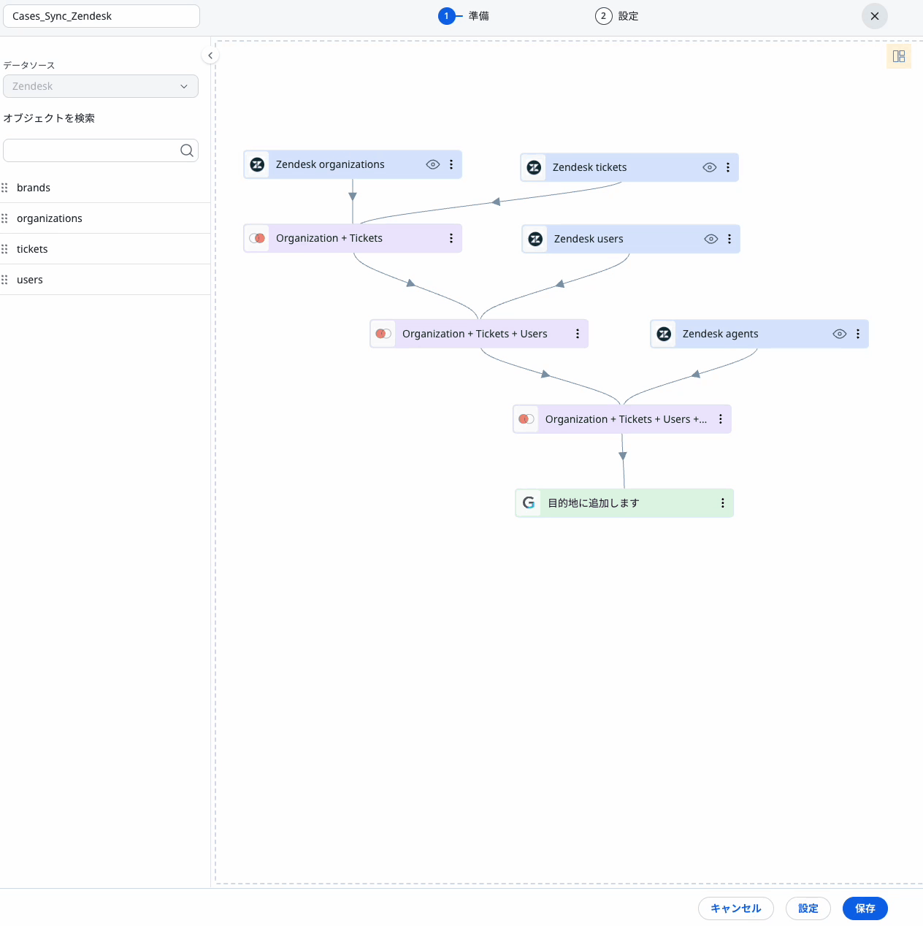923x926 pixels.
Task: Open options menu for Zendesk agents node
Action: click(858, 334)
